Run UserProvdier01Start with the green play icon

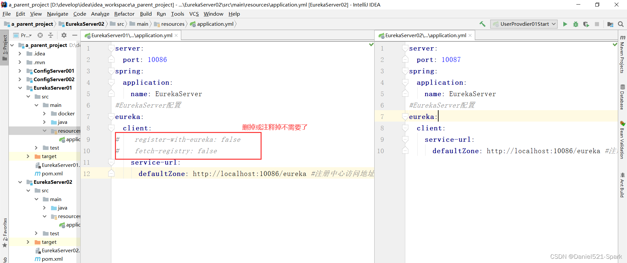pyautogui.click(x=565, y=24)
